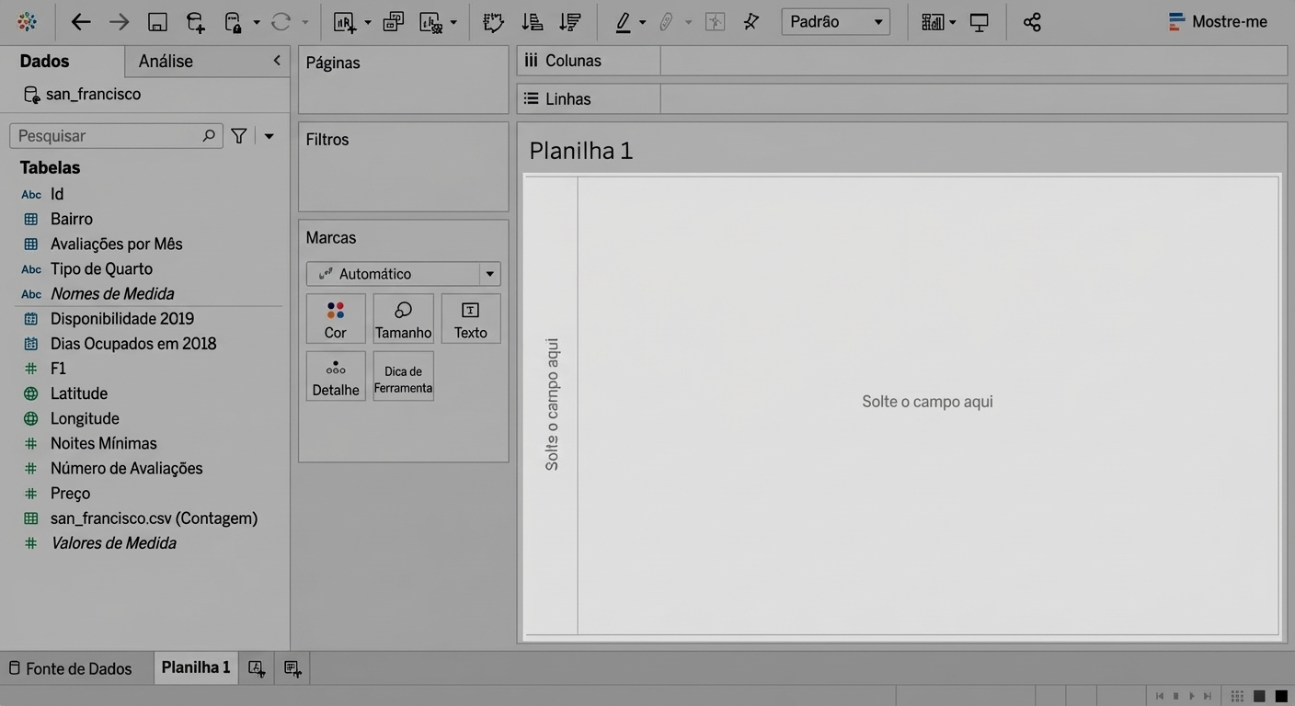Click the undo back arrow
The height and width of the screenshot is (706, 1295).
pos(81,22)
